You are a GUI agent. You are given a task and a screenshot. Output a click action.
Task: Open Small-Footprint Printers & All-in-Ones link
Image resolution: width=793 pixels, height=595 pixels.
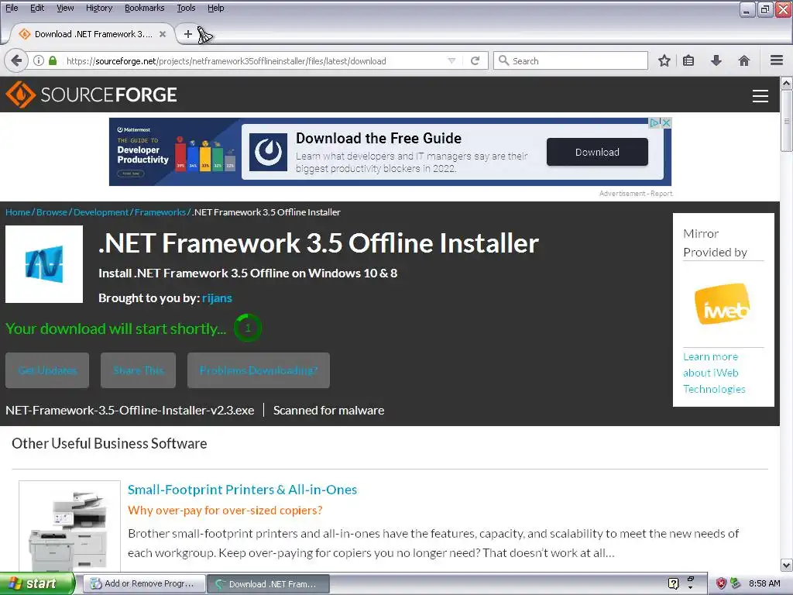click(242, 490)
